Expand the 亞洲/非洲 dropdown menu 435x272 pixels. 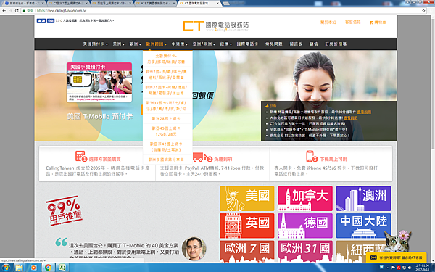click(x=204, y=44)
